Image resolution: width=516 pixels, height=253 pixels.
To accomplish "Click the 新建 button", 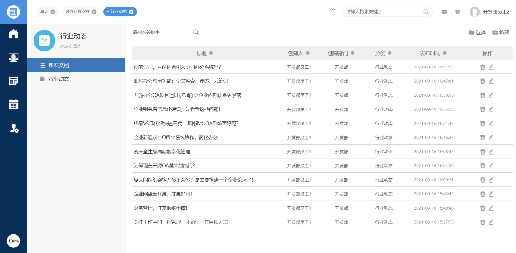I will click(x=501, y=32).
